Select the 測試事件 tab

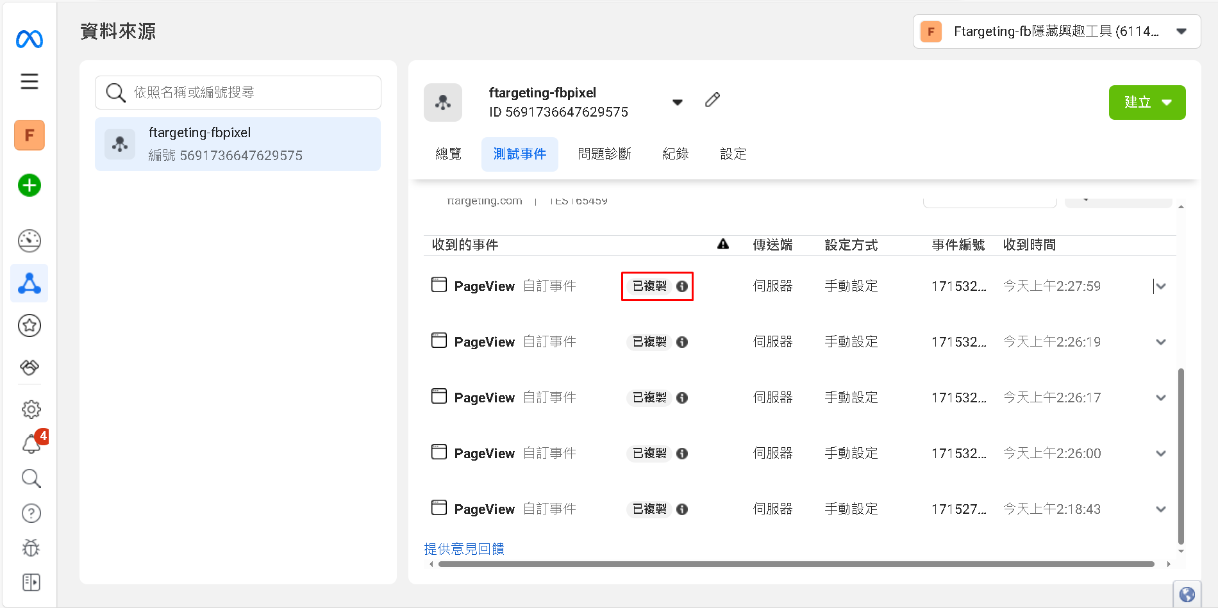coord(520,154)
